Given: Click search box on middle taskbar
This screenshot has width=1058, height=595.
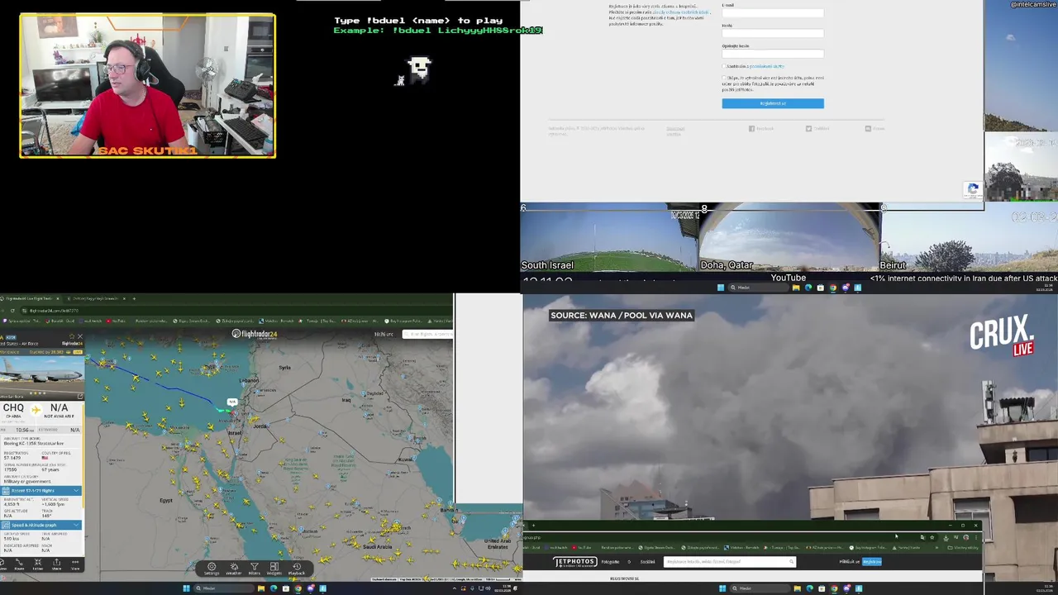Looking at the screenshot, I should (x=758, y=288).
